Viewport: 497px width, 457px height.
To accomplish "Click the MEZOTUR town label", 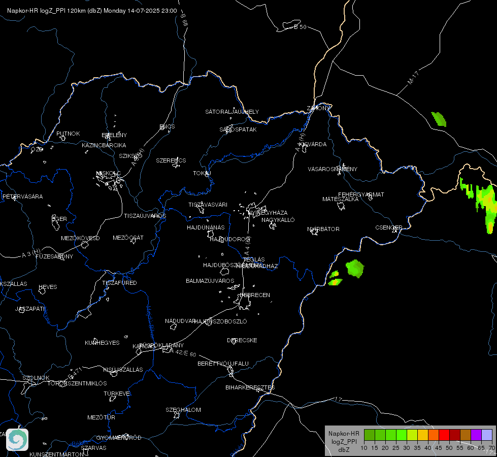I will (101, 417).
